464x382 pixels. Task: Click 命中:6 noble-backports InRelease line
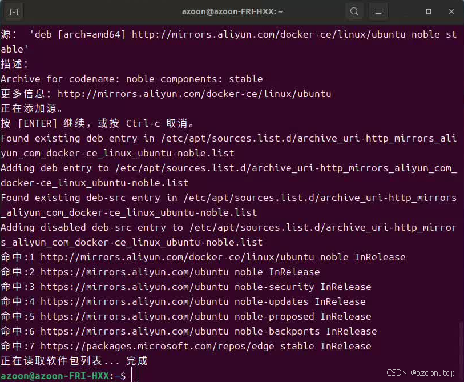pyautogui.click(x=189, y=331)
